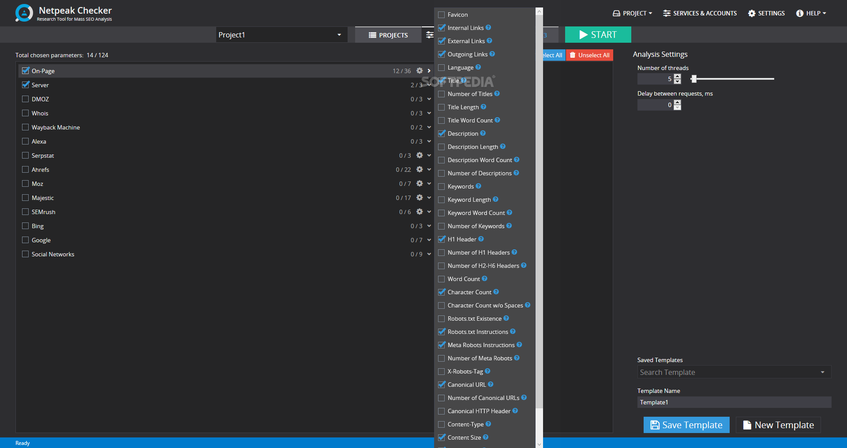This screenshot has width=847, height=448.
Task: Open settings gear for Ahrefs row
Action: tap(420, 169)
